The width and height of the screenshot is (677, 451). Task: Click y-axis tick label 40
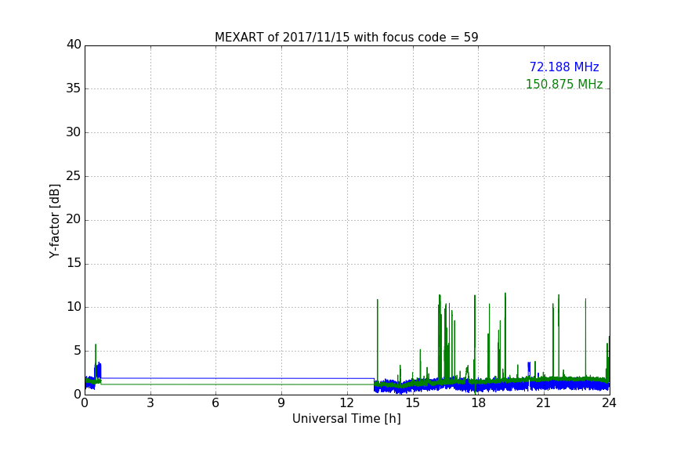(x=74, y=45)
